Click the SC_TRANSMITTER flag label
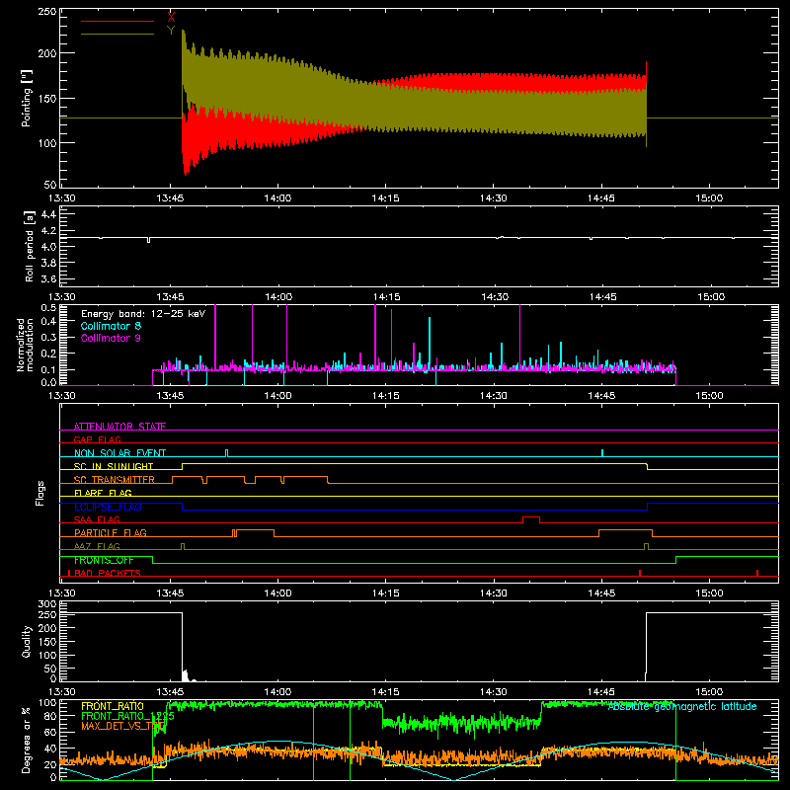The height and width of the screenshot is (790, 790). pos(115,479)
